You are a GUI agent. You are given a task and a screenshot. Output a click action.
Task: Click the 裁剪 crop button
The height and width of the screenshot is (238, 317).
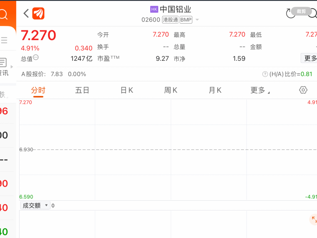pyautogui.click(x=301, y=11)
